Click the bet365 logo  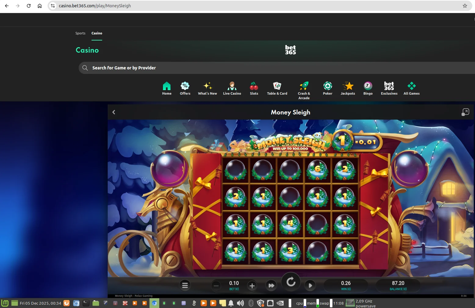tap(290, 50)
